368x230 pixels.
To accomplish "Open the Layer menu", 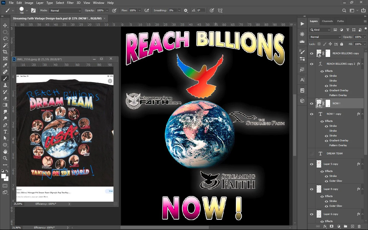I will point(40,3).
